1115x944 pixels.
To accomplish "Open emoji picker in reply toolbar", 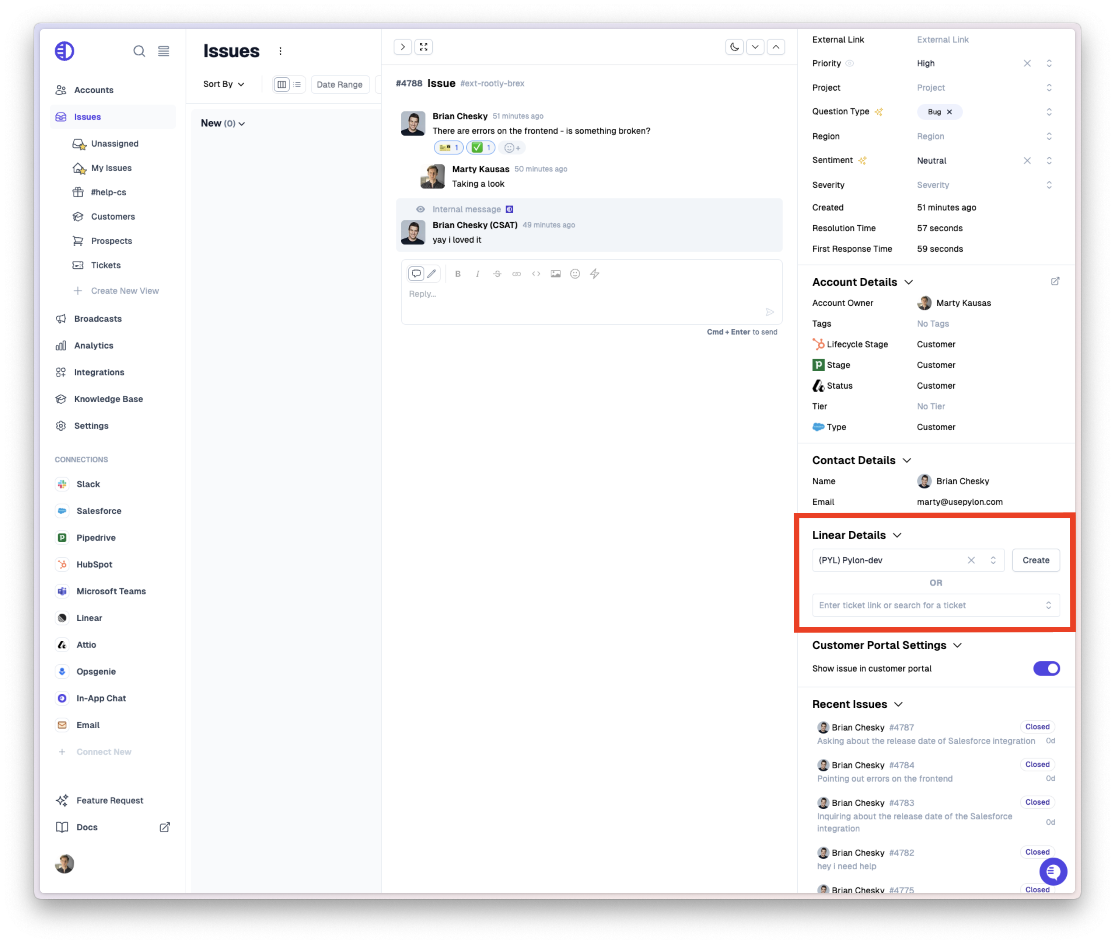I will pyautogui.click(x=575, y=274).
